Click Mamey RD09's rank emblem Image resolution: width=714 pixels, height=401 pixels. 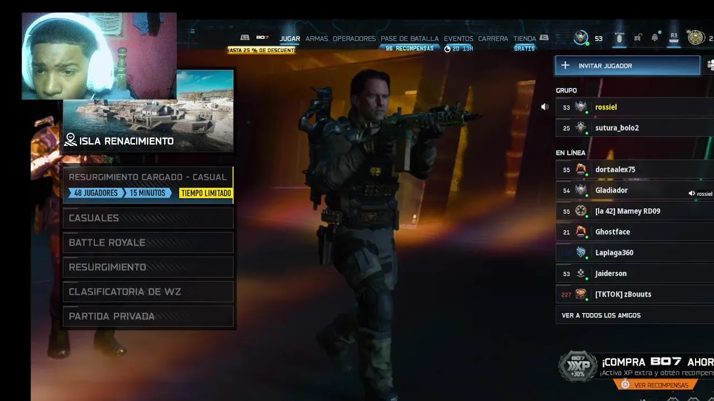click(x=581, y=211)
